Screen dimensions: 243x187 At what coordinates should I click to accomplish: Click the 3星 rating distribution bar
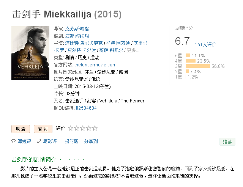tap(198, 66)
